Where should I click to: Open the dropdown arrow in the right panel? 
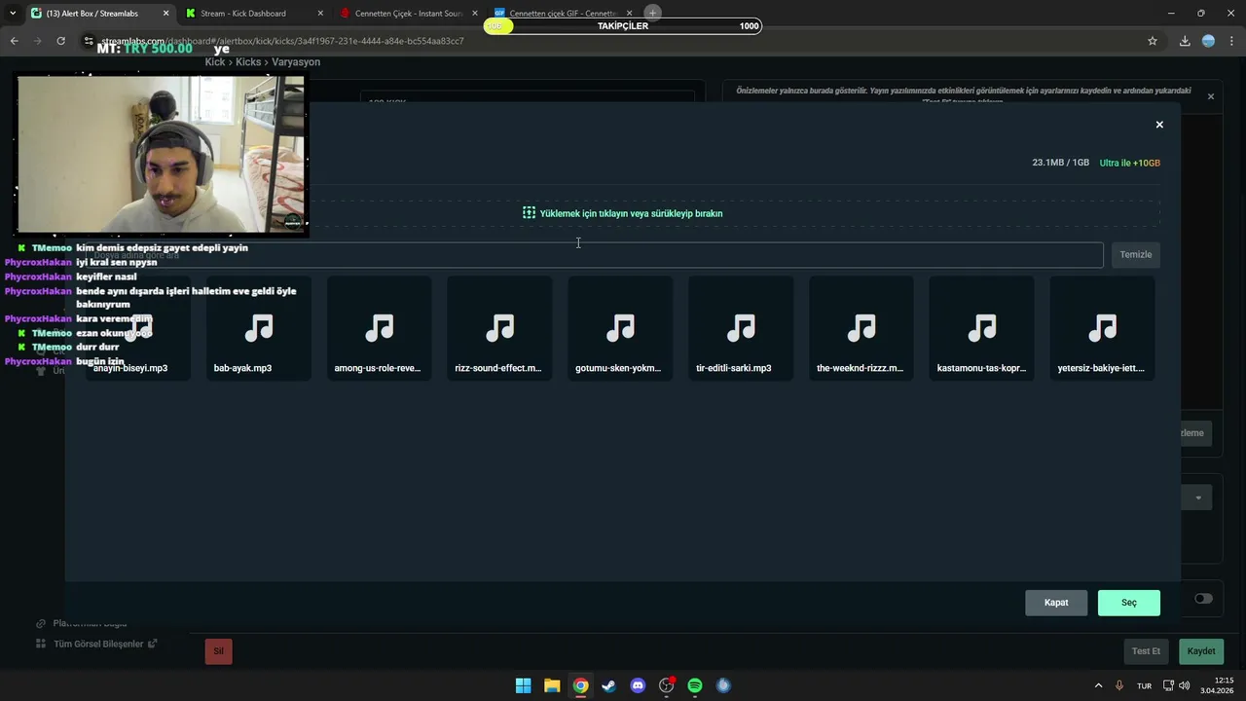[1198, 498]
